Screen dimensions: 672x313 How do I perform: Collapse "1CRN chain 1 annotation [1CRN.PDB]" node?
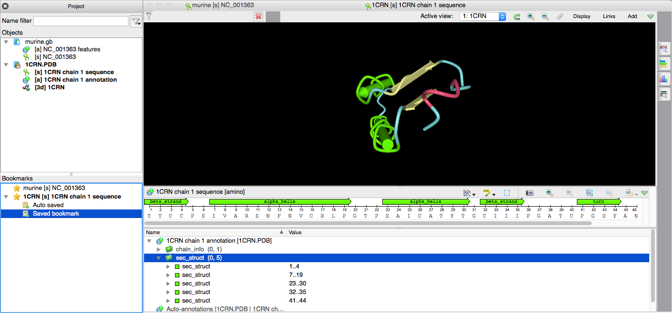tap(149, 241)
